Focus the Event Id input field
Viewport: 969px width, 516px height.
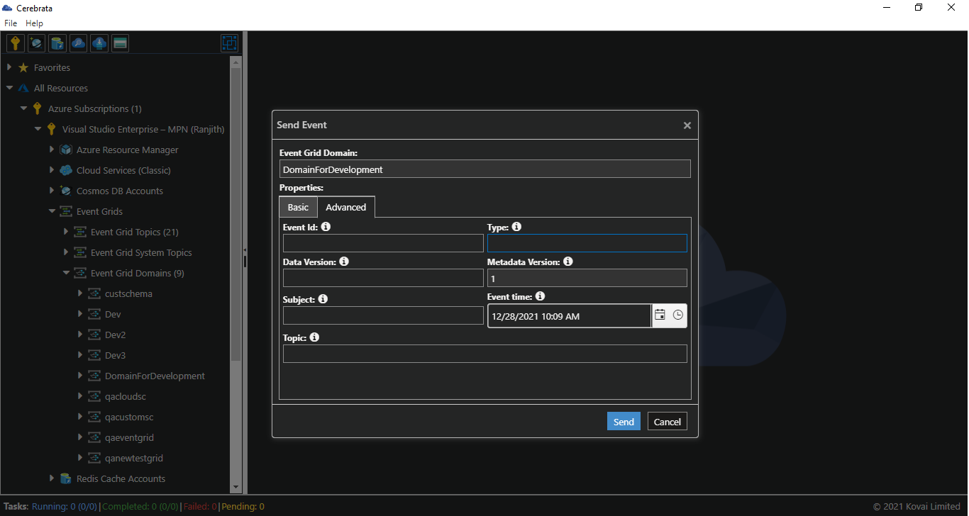(x=383, y=243)
